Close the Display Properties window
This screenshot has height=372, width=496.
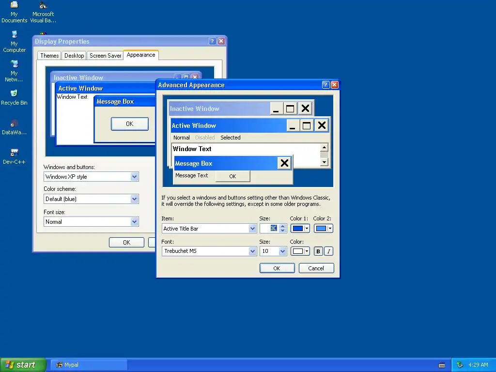coord(221,41)
